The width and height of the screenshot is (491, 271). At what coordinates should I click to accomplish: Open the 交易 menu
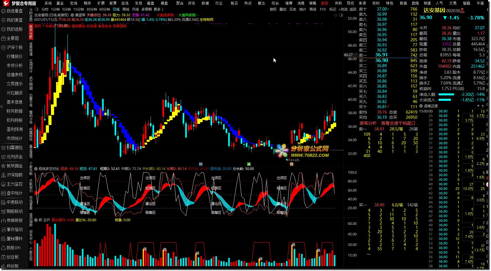(x=453, y=3)
